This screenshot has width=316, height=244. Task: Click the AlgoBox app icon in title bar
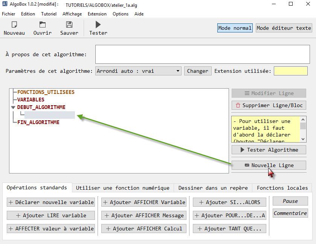5,4
